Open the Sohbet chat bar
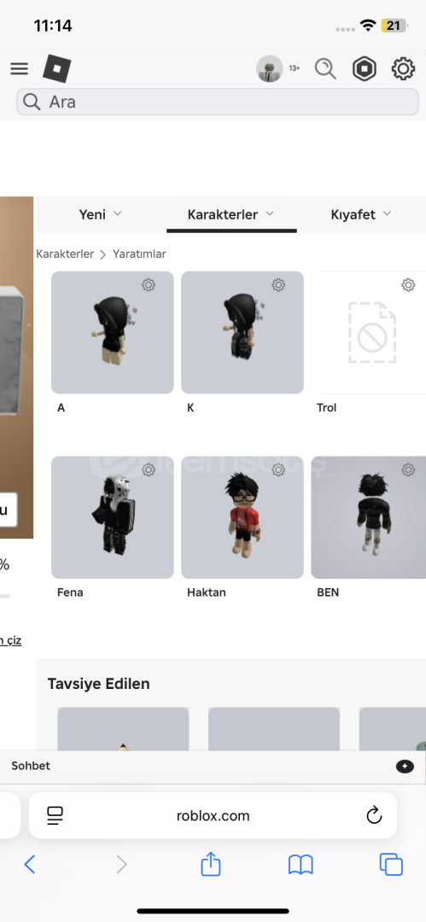 click(213, 766)
